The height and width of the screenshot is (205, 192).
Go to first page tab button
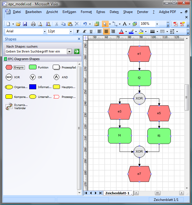coord(86,193)
